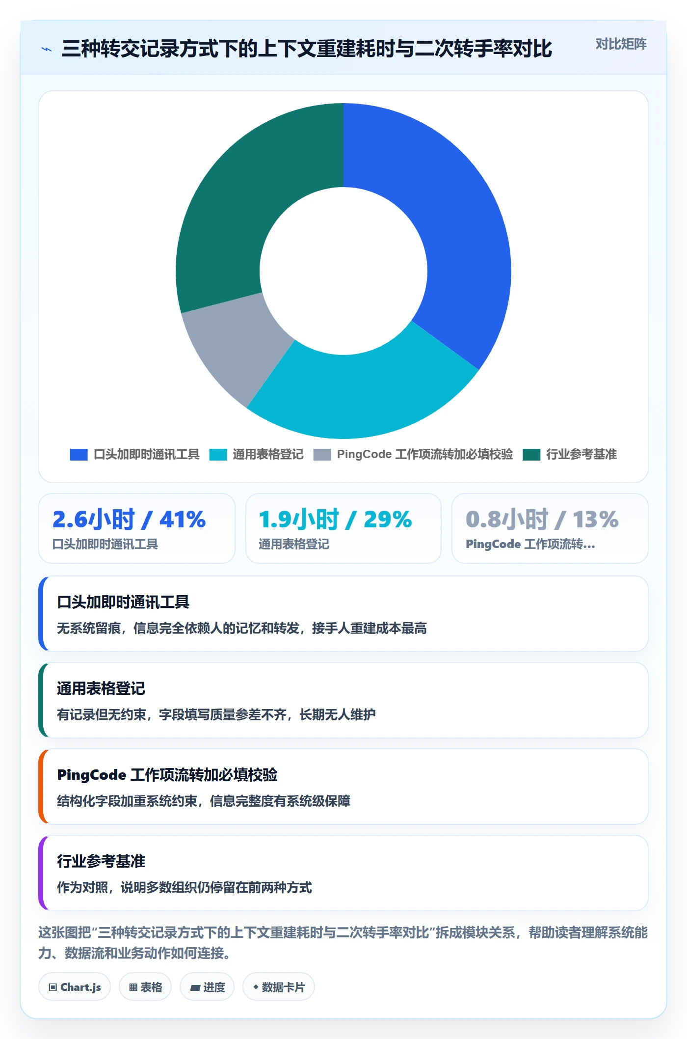Click the text 作为对照，说明多数组织仍停留在前两种方式

point(185,888)
